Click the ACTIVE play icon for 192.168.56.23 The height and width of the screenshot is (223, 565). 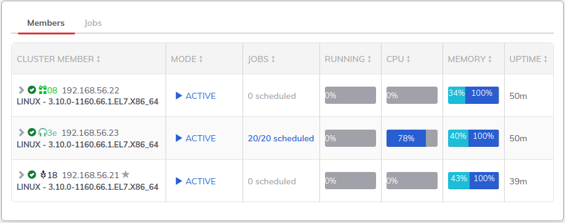(178, 138)
